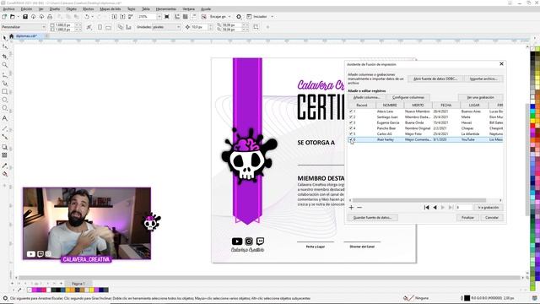The height and width of the screenshot is (304, 540).
Task: Click the Finalizar button
Action: coord(467,218)
